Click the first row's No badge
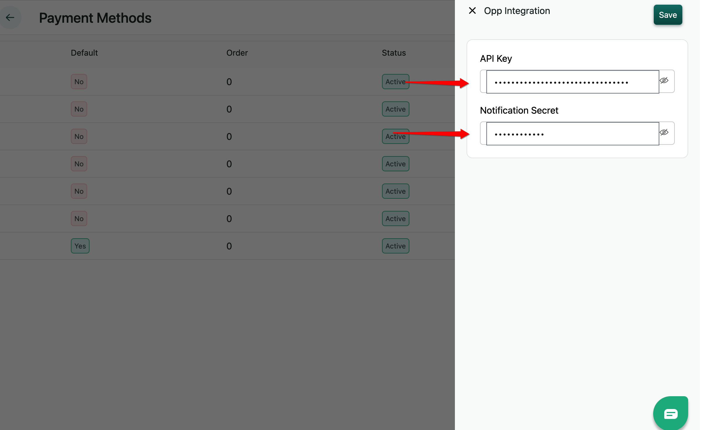 click(x=79, y=82)
